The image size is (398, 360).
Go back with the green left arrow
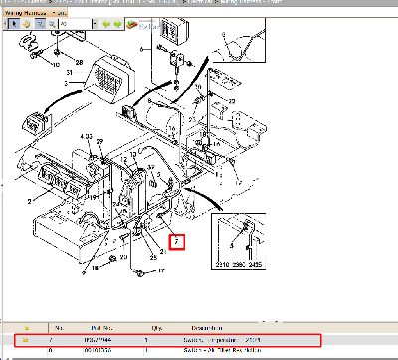pos(106,24)
